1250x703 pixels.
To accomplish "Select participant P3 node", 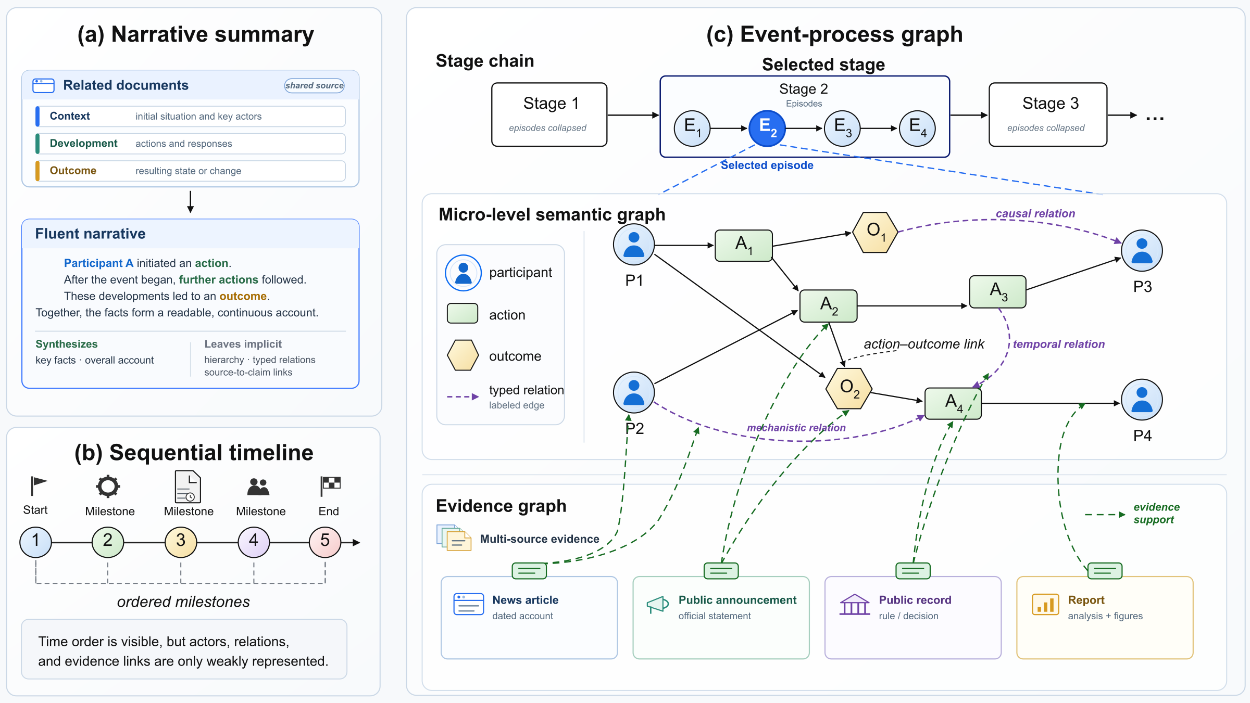I will [1142, 251].
